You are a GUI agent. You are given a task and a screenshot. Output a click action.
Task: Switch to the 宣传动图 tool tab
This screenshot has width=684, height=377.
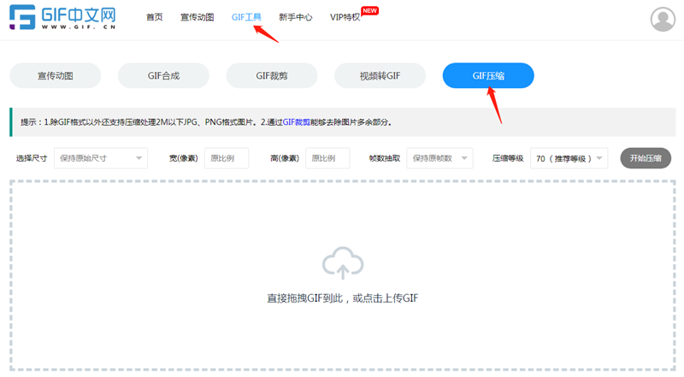coord(56,76)
